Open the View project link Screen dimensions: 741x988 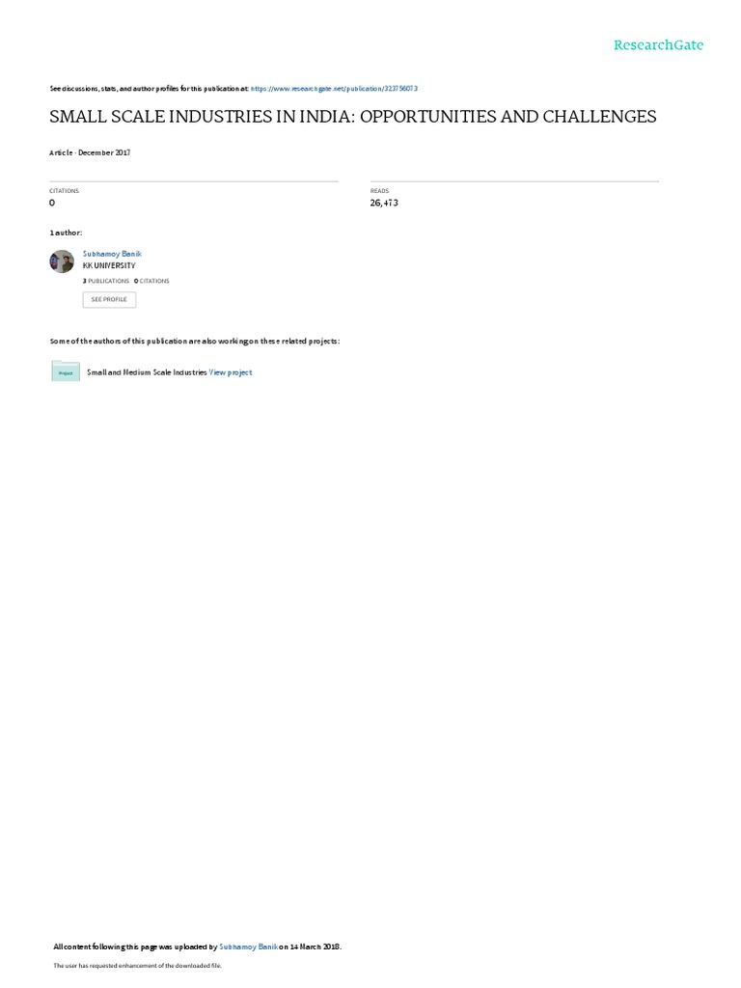pyautogui.click(x=231, y=372)
